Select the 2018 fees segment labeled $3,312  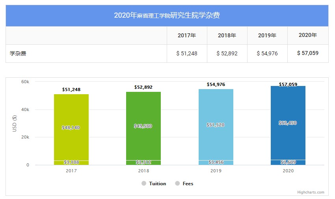[x=143, y=162]
